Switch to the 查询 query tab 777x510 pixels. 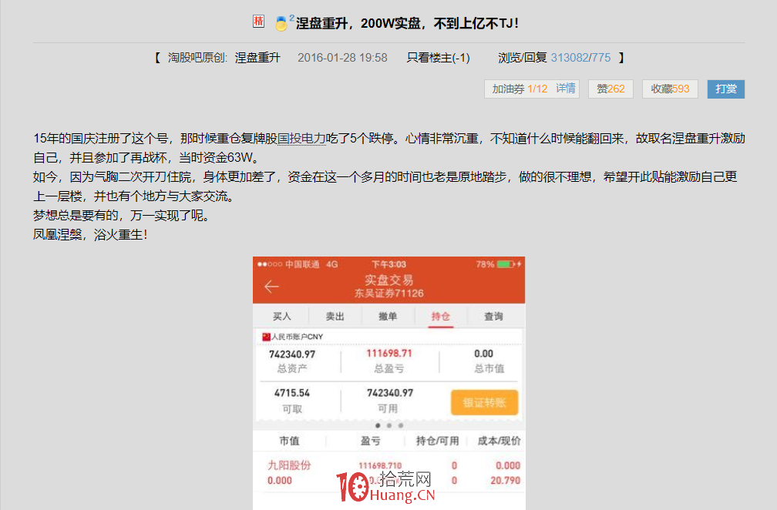(494, 315)
